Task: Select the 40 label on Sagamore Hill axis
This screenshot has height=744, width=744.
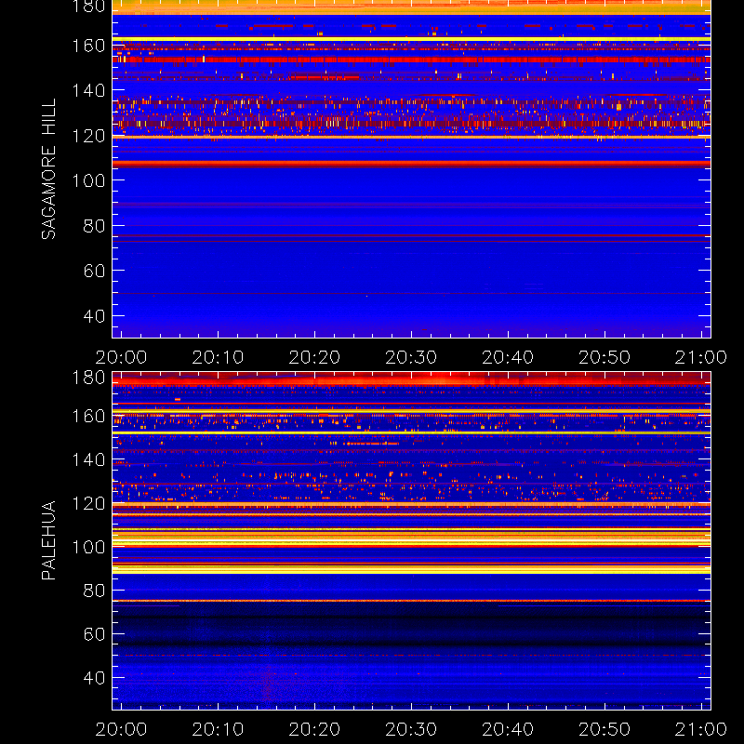Action: click(x=95, y=315)
